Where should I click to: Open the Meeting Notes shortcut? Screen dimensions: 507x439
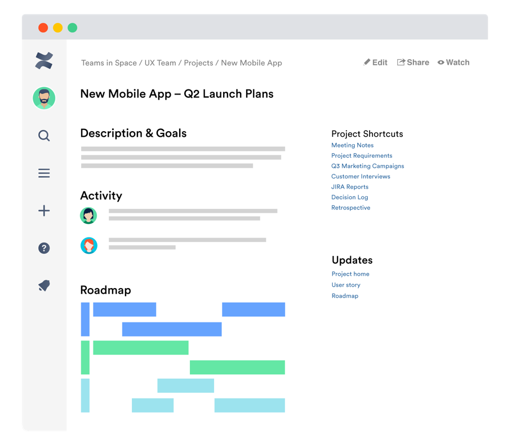tap(353, 145)
